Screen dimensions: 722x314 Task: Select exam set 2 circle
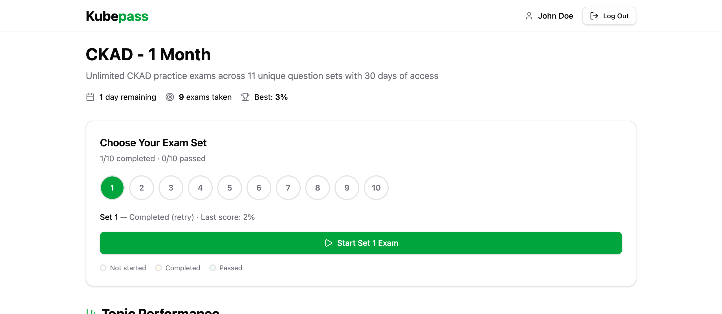point(142,188)
